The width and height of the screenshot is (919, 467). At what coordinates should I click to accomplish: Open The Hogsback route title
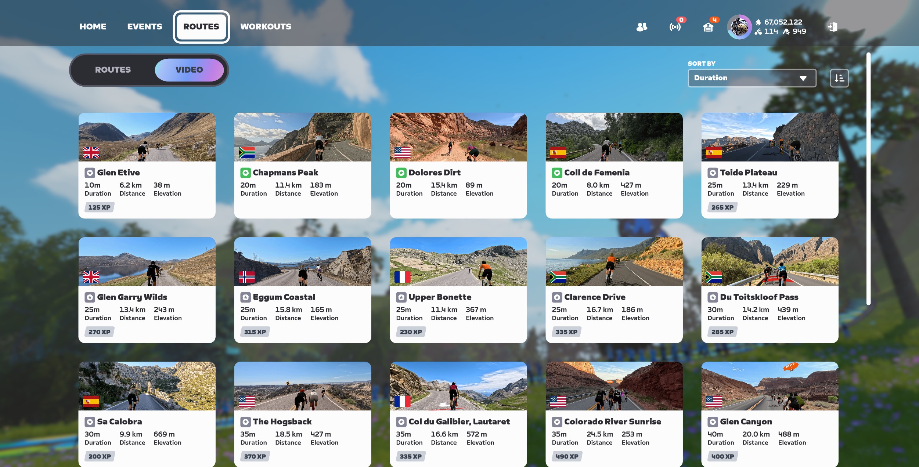282,421
